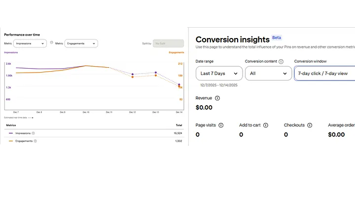Click the purple Impressions legend swatch
The width and height of the screenshot is (355, 200).
tap(11, 133)
